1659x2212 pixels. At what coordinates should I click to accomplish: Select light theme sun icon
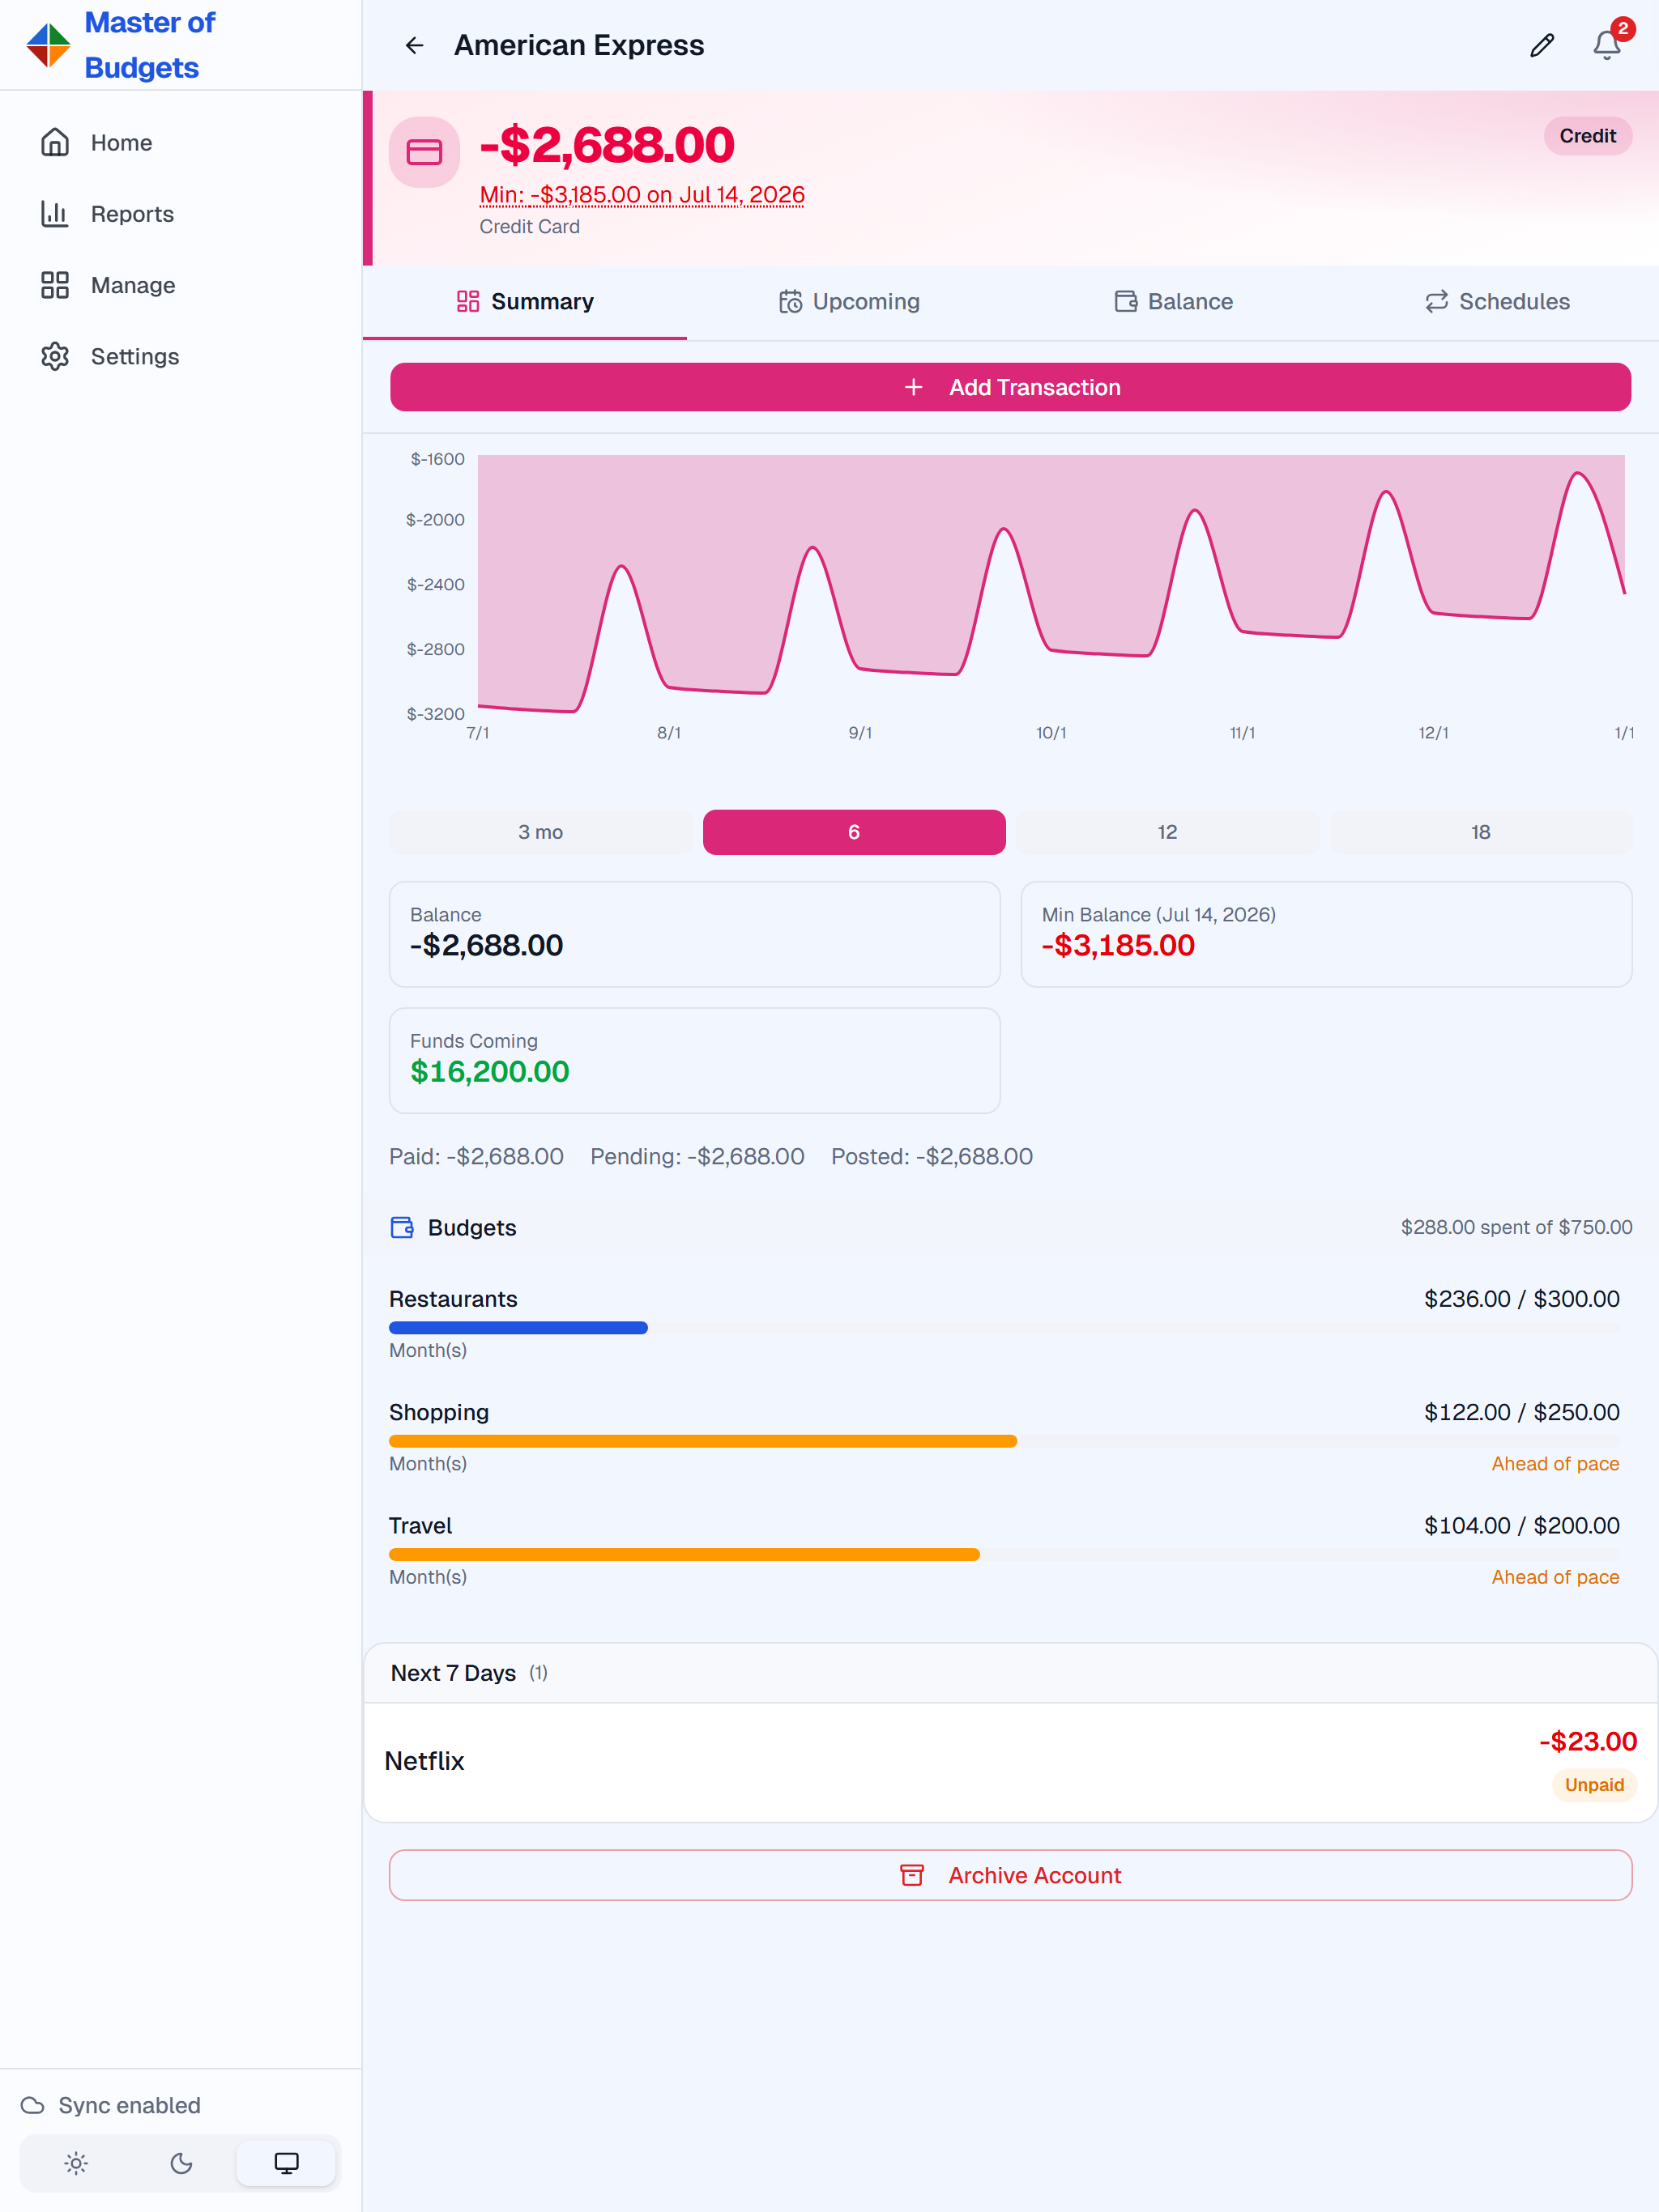(x=76, y=2163)
